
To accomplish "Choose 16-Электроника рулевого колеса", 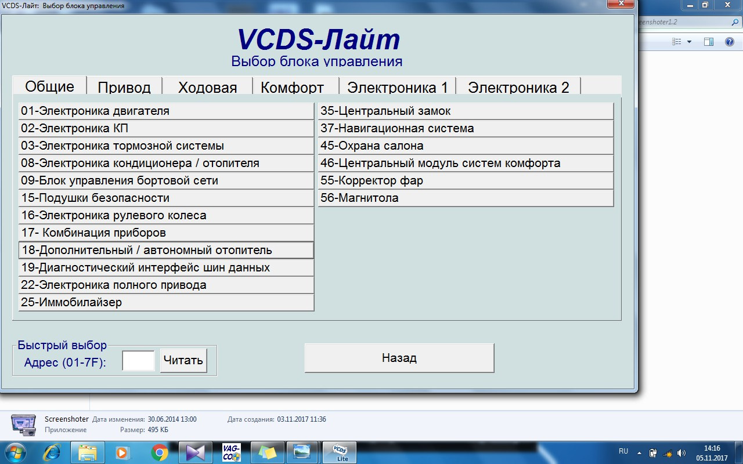I will pos(166,215).
